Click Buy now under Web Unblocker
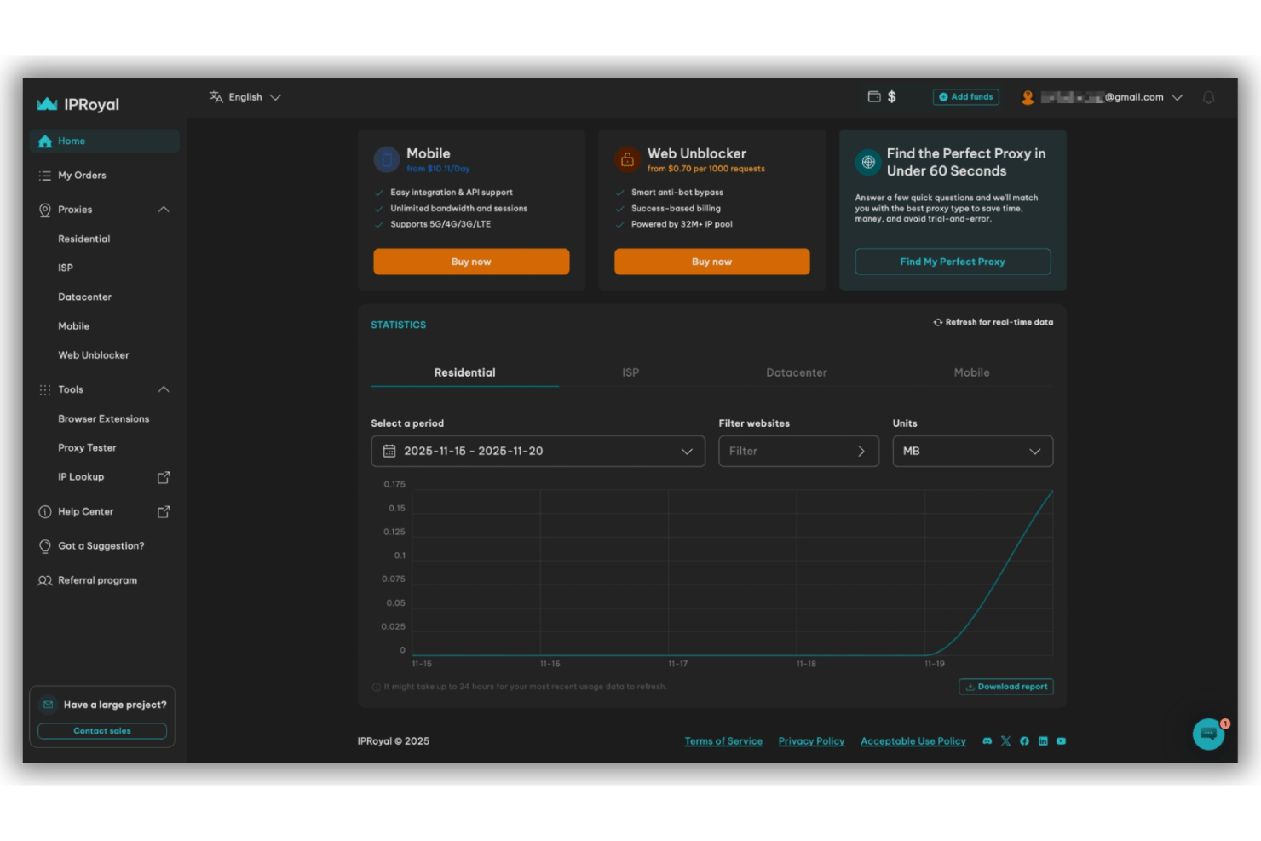 point(712,262)
